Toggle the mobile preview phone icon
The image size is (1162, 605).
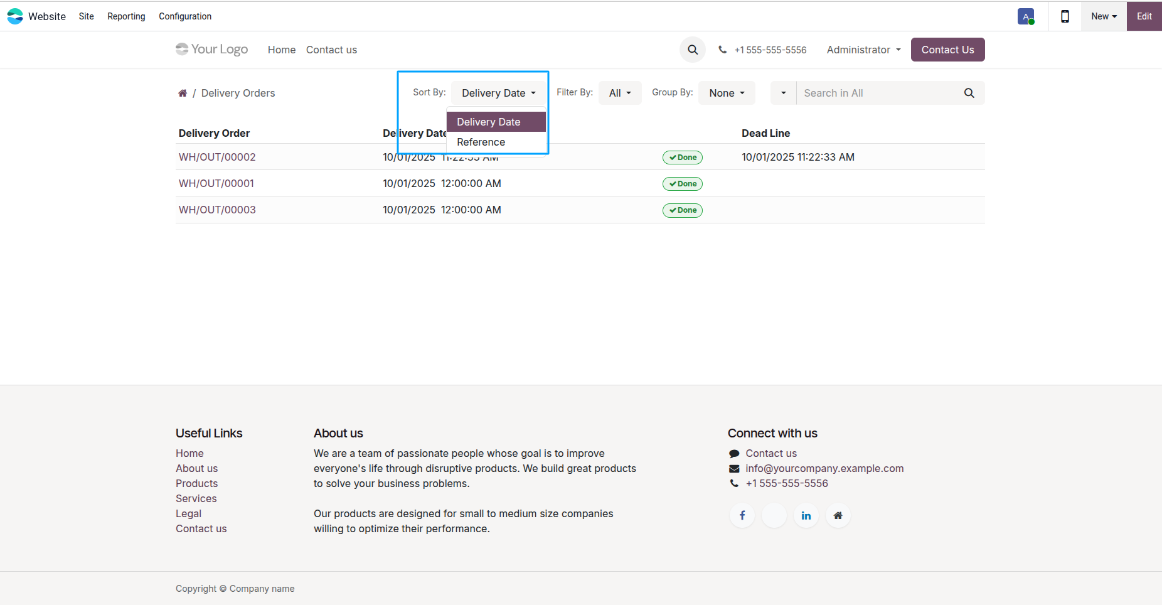[1065, 16]
